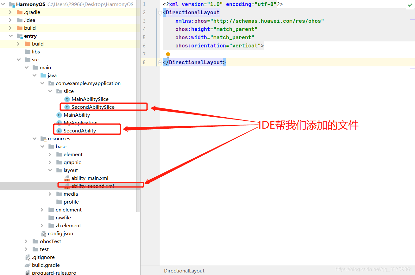The height and width of the screenshot is (275, 415).
Task: Select ability_main.xml layout file
Action: tap(90, 178)
